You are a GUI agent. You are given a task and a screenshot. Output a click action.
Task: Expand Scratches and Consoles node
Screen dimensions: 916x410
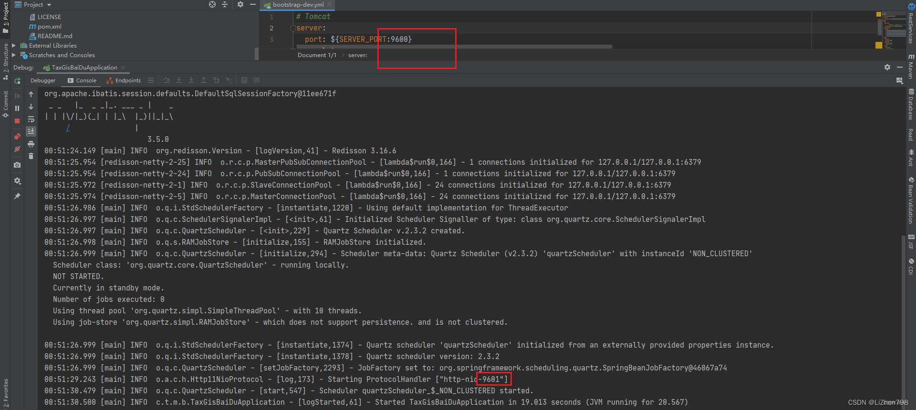tap(14, 55)
